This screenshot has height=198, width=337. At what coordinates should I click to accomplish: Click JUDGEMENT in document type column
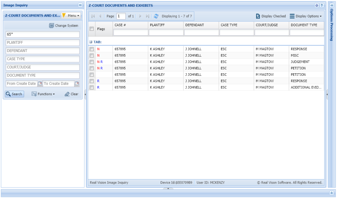pos(300,62)
